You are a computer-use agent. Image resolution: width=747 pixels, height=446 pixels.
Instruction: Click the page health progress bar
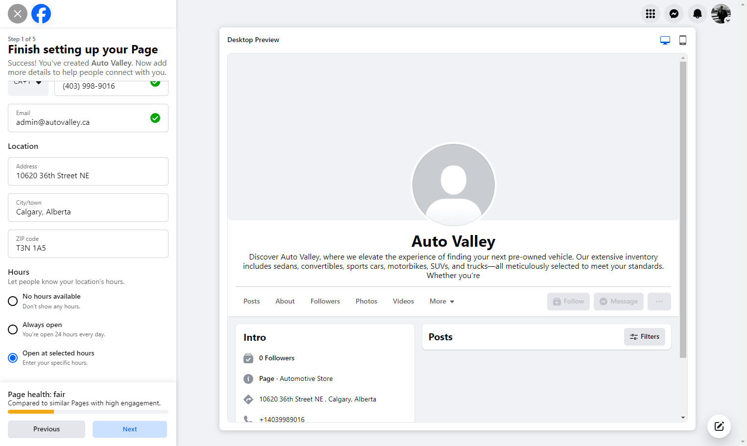[x=88, y=412]
